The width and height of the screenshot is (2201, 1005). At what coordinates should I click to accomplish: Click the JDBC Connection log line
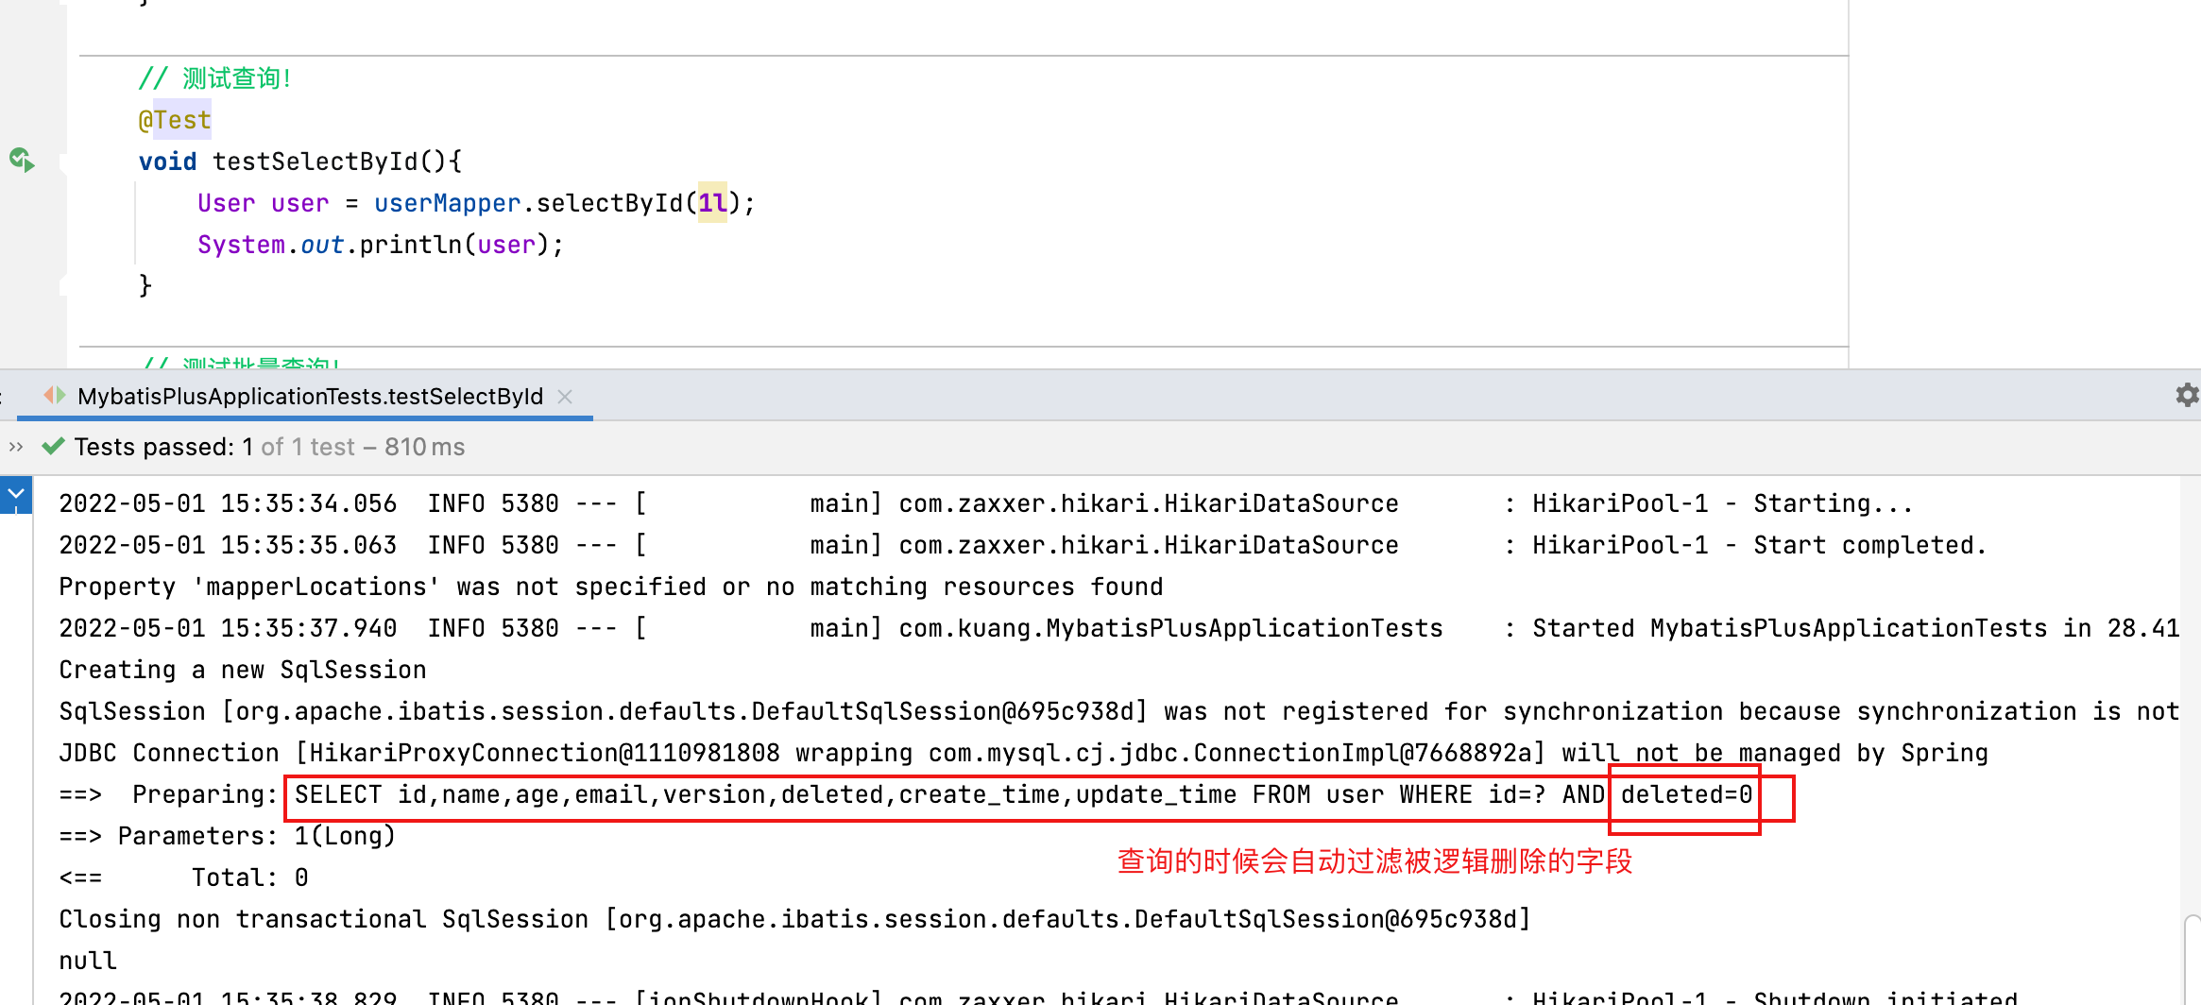[1024, 753]
